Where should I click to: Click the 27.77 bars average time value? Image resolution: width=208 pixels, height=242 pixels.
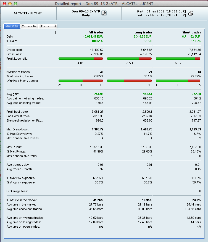(96, 205)
